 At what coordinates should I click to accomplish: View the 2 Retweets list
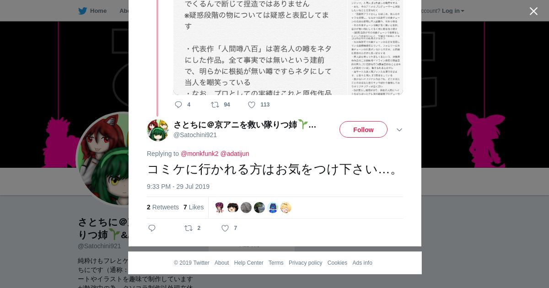coord(163,207)
